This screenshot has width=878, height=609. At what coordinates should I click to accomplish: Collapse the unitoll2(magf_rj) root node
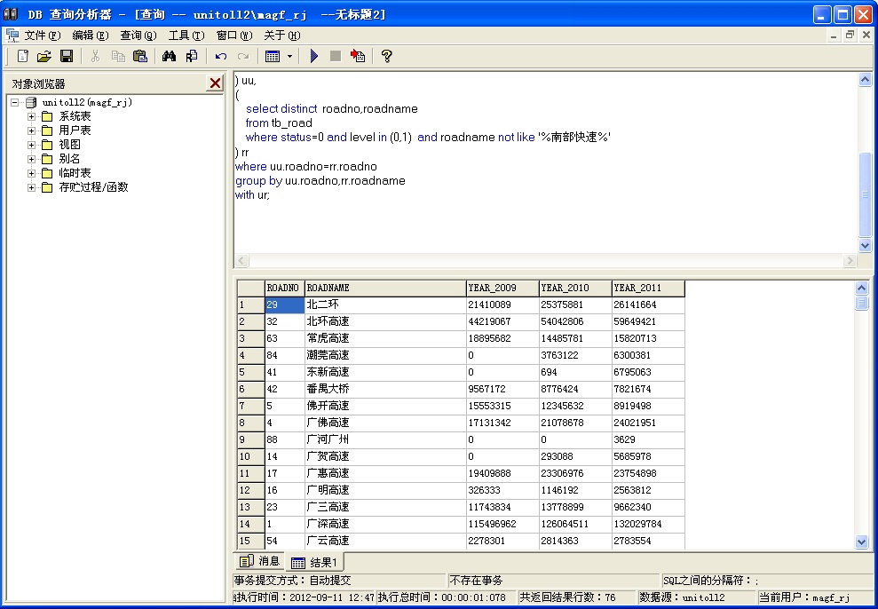[x=15, y=102]
